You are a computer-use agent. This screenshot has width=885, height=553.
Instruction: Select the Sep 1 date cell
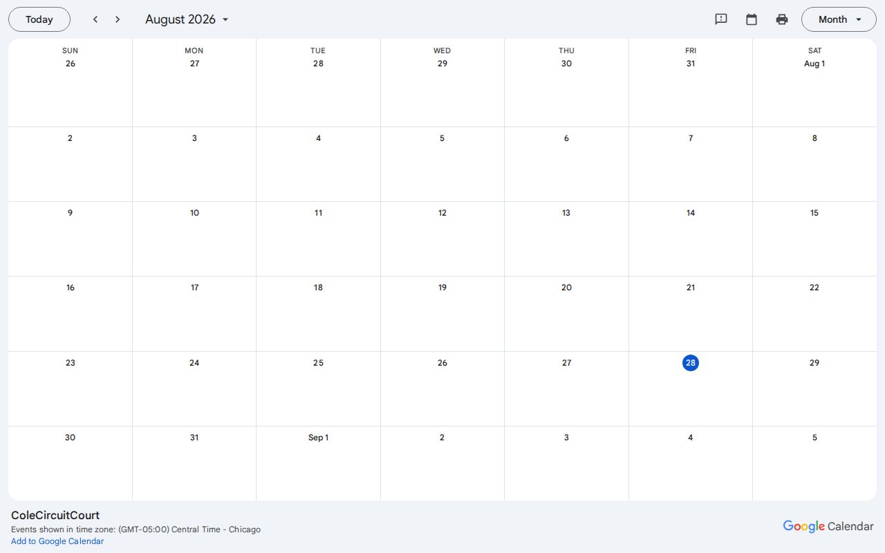[318, 438]
